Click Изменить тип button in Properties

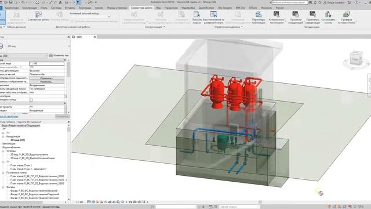pos(59,56)
